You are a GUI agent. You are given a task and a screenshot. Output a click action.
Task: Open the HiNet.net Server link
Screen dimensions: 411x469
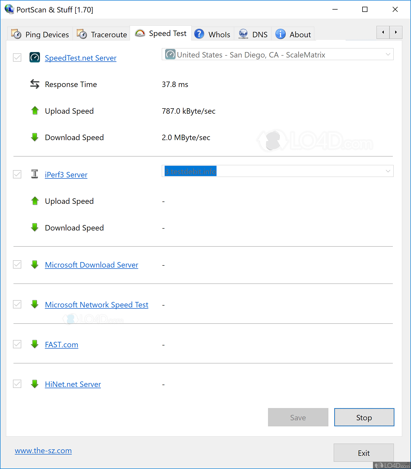point(73,384)
